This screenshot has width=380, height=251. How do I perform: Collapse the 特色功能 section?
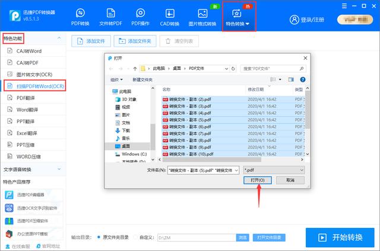click(x=59, y=38)
